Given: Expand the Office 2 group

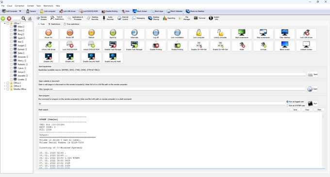Looking at the screenshot, I should [5, 83].
